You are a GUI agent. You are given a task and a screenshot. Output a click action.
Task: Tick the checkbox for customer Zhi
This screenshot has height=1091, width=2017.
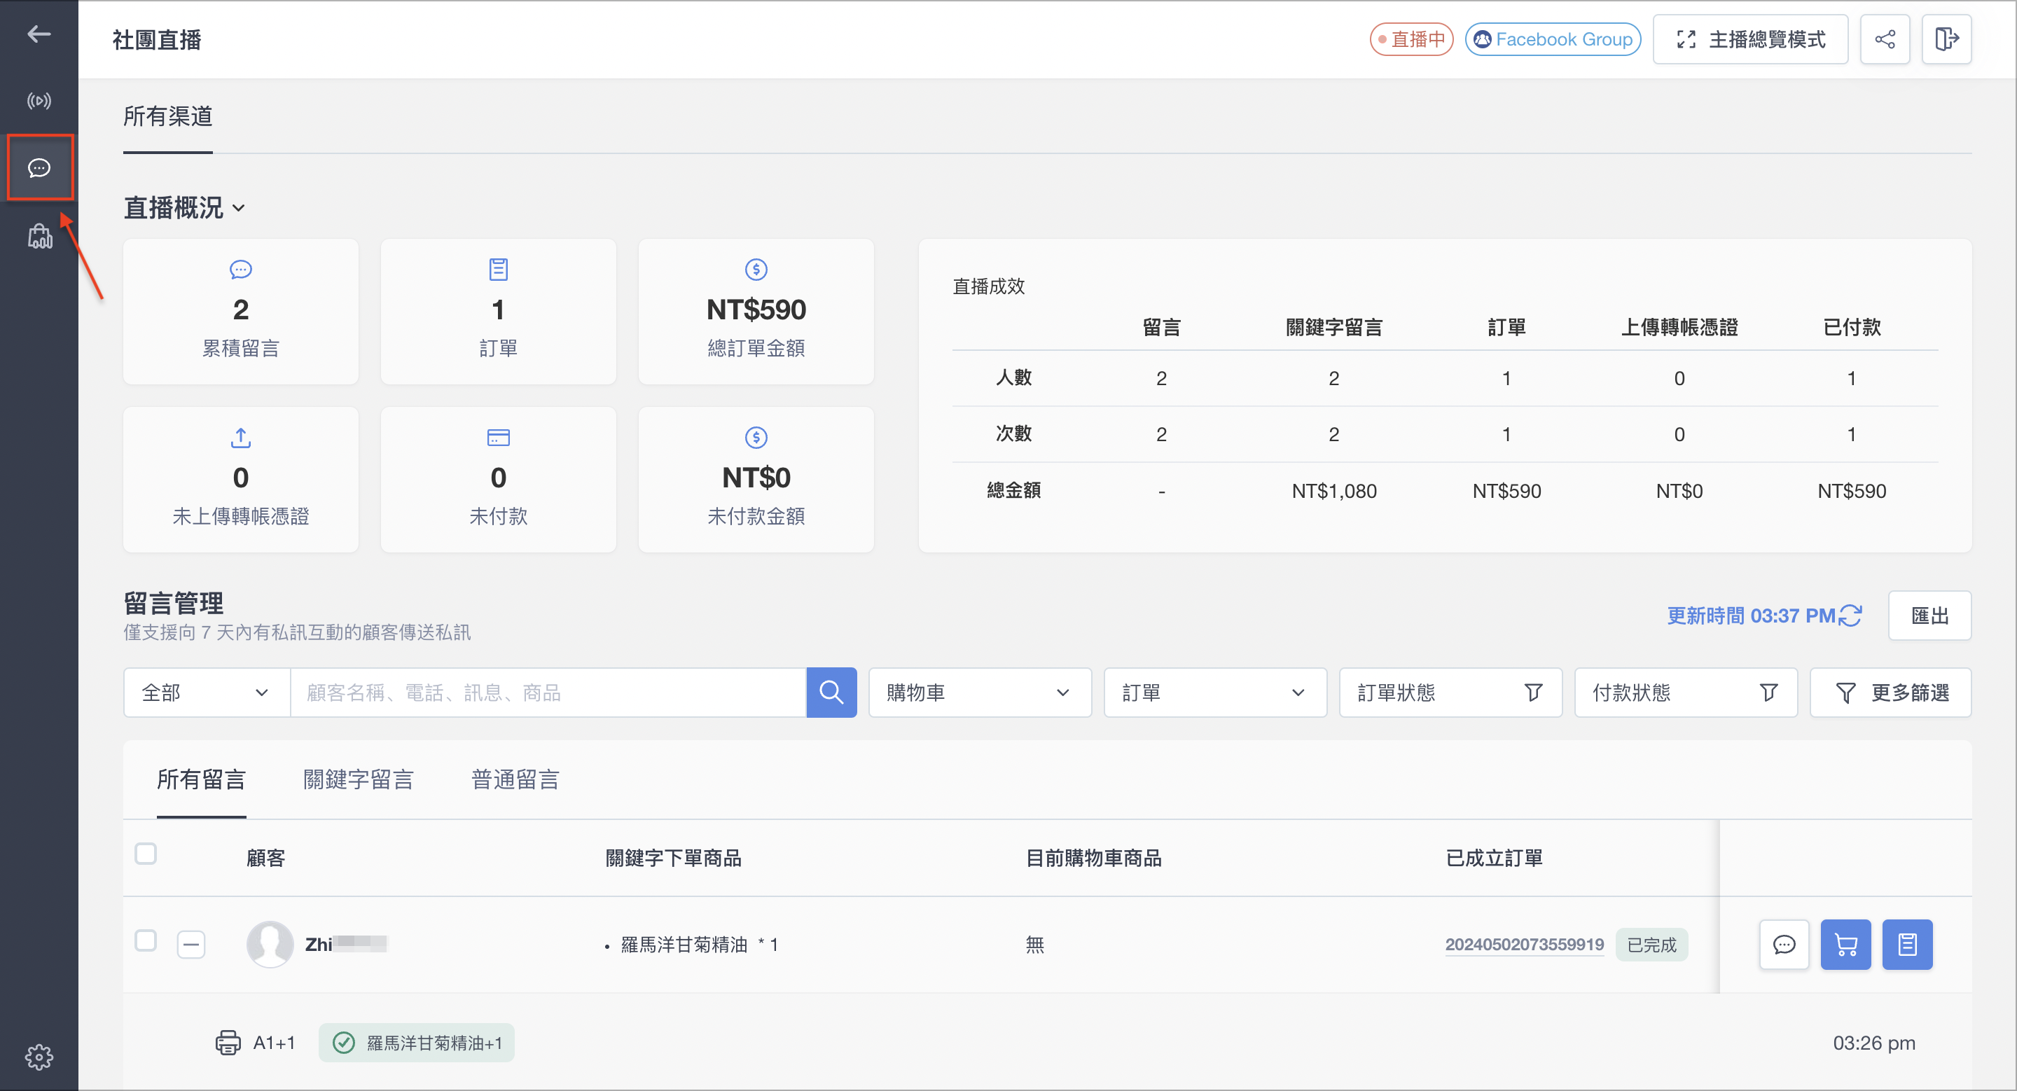146,940
